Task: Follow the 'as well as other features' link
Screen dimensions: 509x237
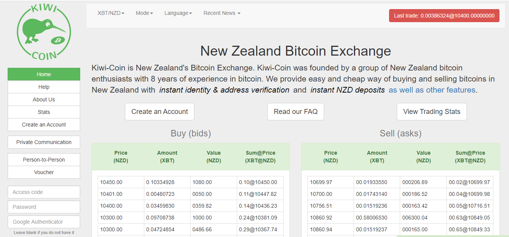Action: pyautogui.click(x=432, y=90)
